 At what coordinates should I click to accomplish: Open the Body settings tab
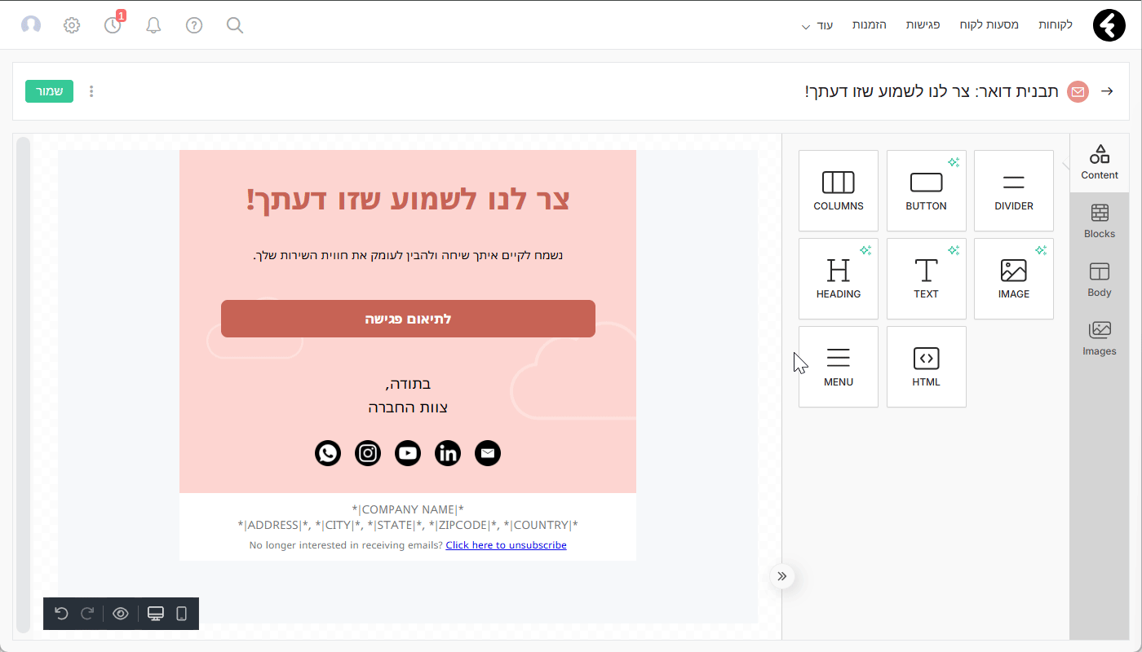click(x=1100, y=280)
